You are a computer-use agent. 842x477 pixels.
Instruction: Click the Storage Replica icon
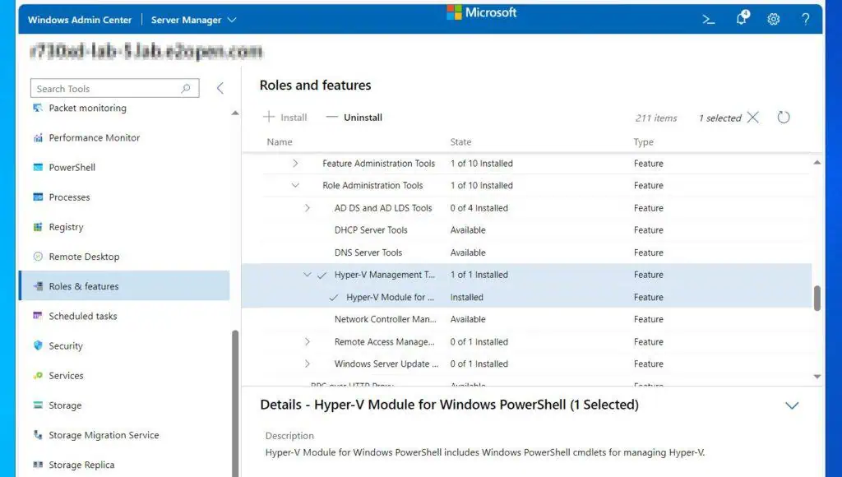(38, 465)
